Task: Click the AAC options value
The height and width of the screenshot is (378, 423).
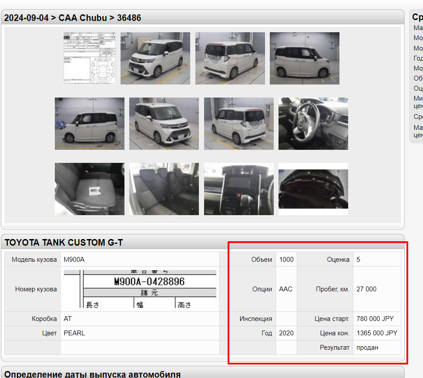Action: pos(285,289)
